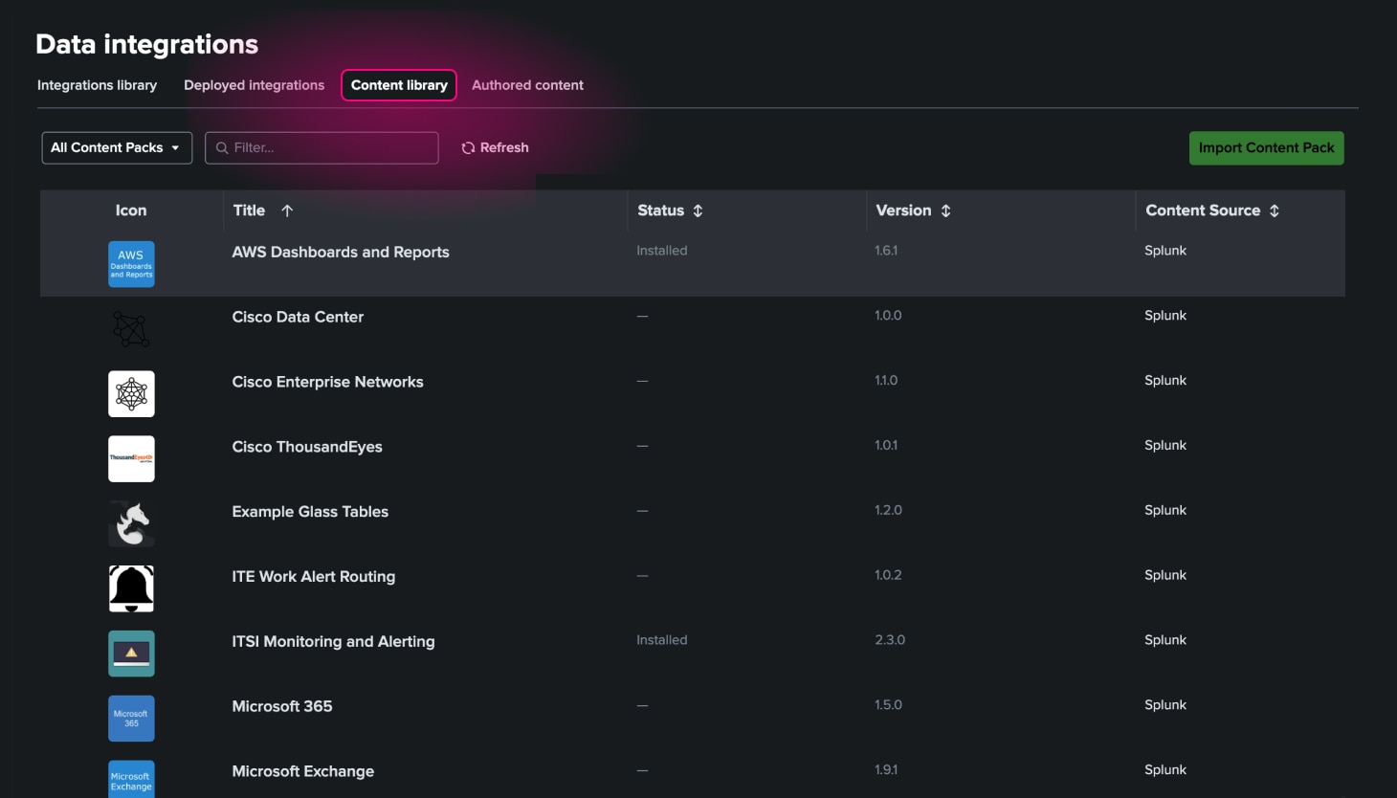Click version 1.0.1 cell

(886, 446)
